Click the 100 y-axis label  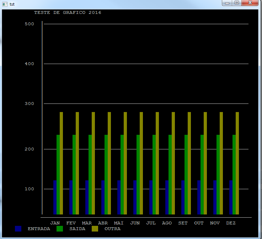click(x=29, y=189)
